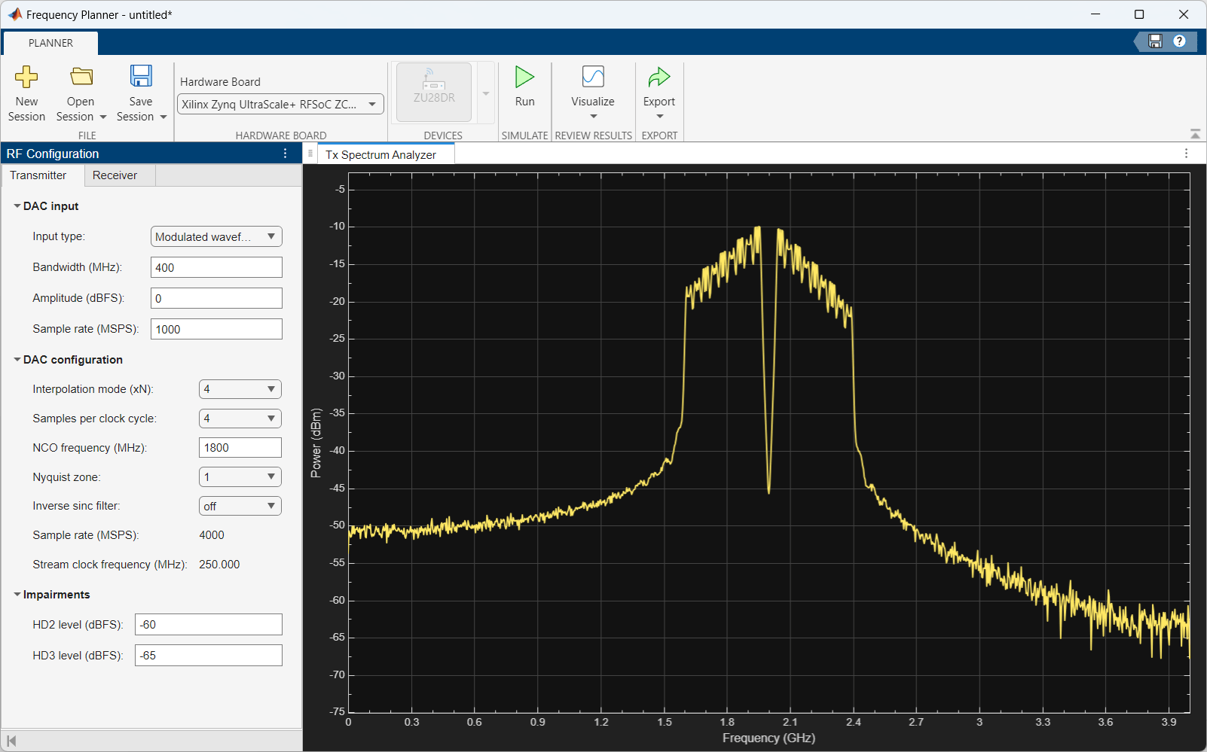Click the Export arrow icon
The height and width of the screenshot is (752, 1207).
(x=659, y=77)
